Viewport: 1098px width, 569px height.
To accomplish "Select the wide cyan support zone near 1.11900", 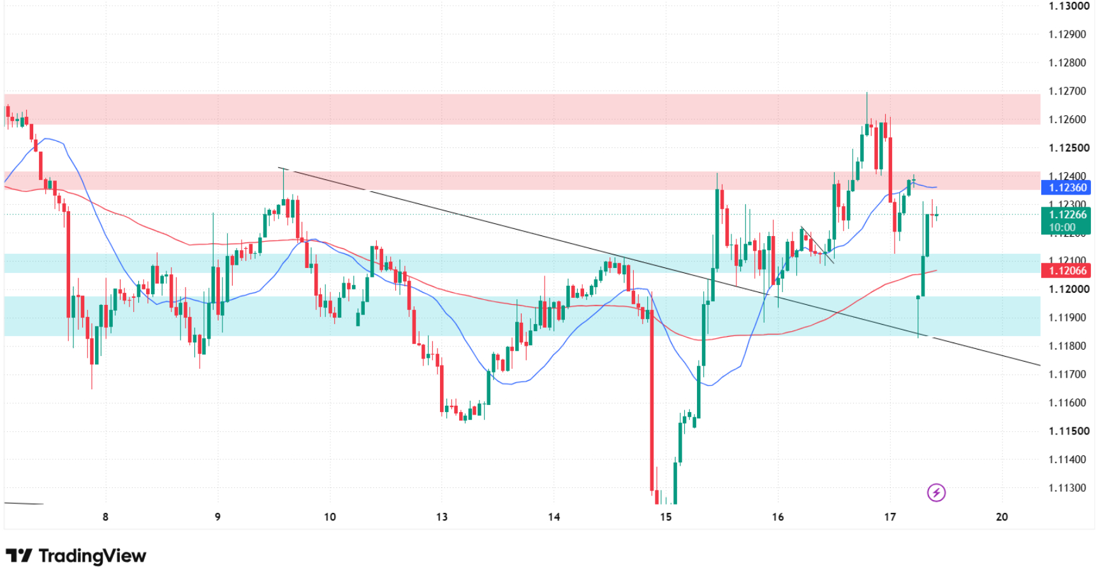I will click(x=522, y=316).
